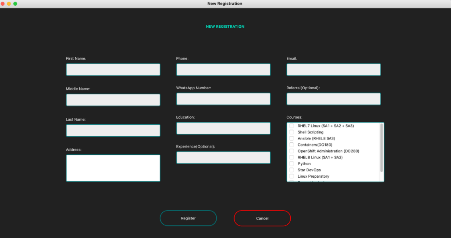Screen dimensions: 451x238
Task: Enable the Containers(DO180) checkbox
Action: click(x=292, y=145)
